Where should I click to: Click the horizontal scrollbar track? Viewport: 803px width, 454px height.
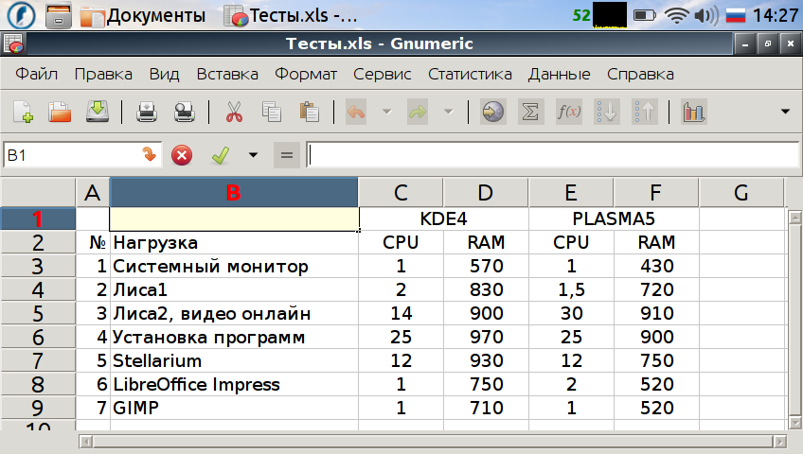433,441
